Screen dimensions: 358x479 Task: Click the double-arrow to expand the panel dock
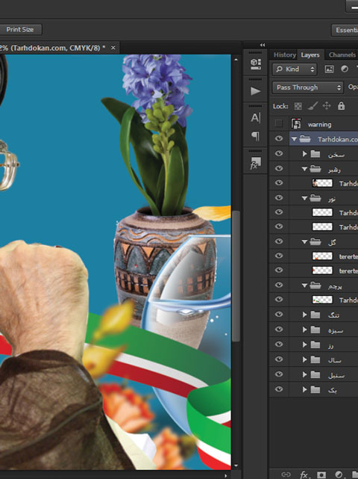(263, 45)
